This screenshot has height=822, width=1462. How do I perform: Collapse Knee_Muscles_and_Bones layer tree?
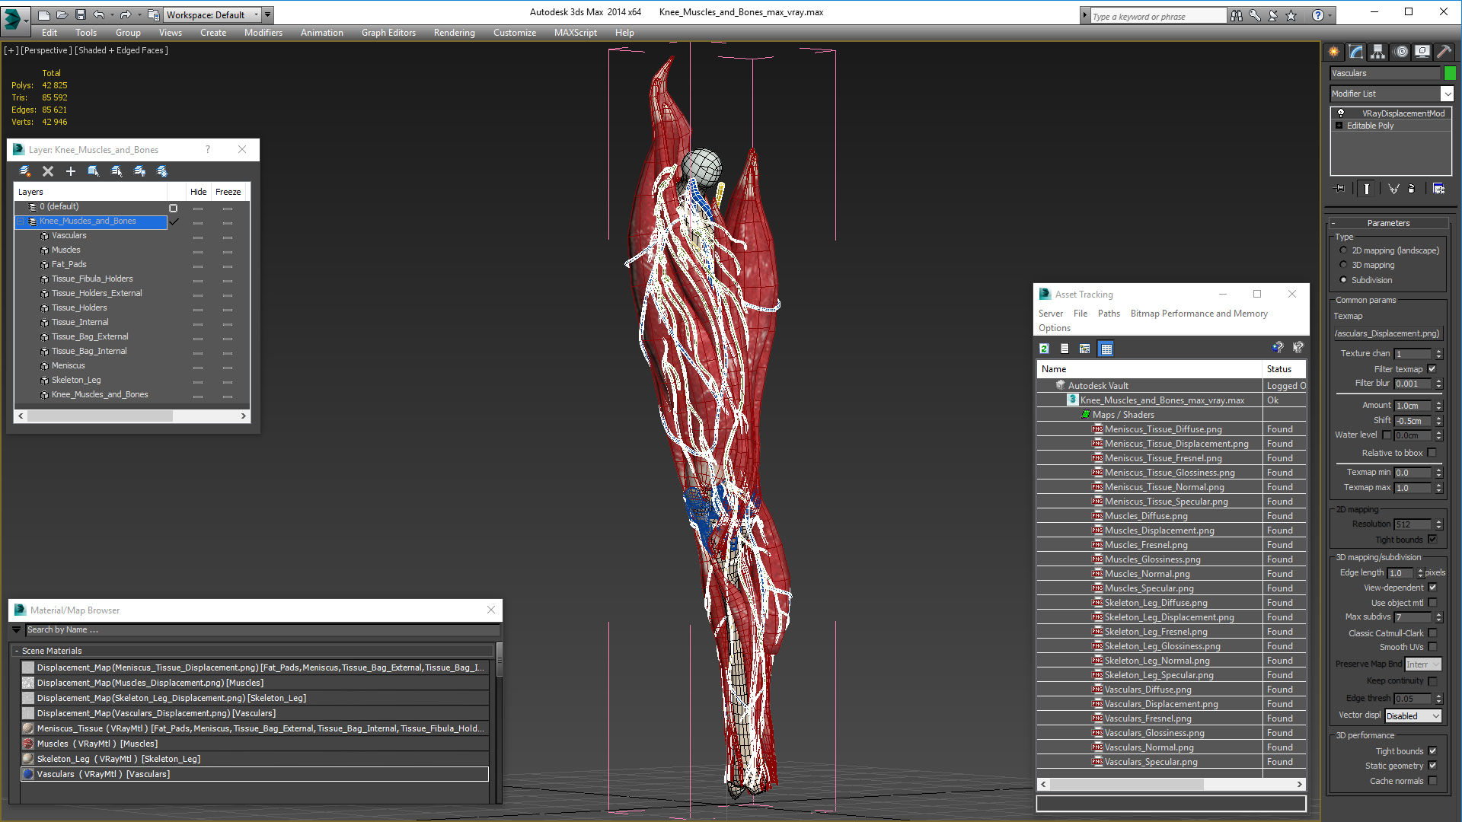(x=21, y=221)
